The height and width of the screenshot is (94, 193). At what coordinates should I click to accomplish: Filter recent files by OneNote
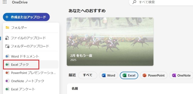point(181,75)
